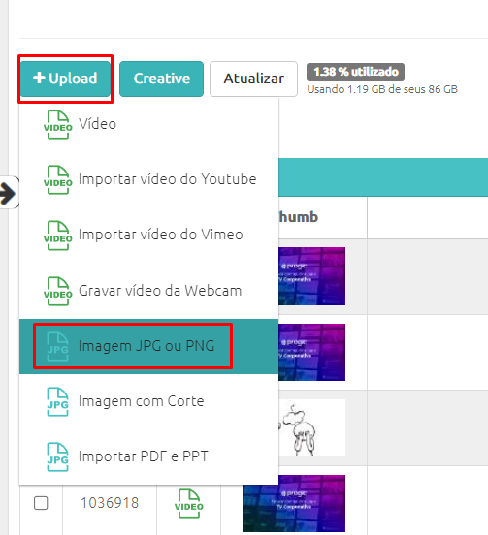Open the purple thumbnail in row 1036918
488x535 pixels.
pos(294,503)
